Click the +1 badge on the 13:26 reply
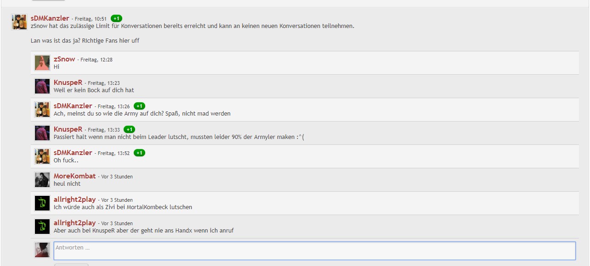The image size is (590, 266). 140,106
